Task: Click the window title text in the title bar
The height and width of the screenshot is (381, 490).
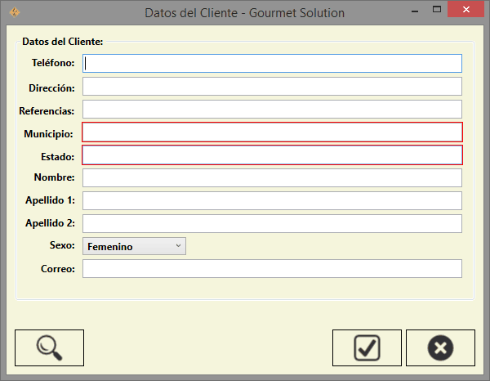Action: 244,13
